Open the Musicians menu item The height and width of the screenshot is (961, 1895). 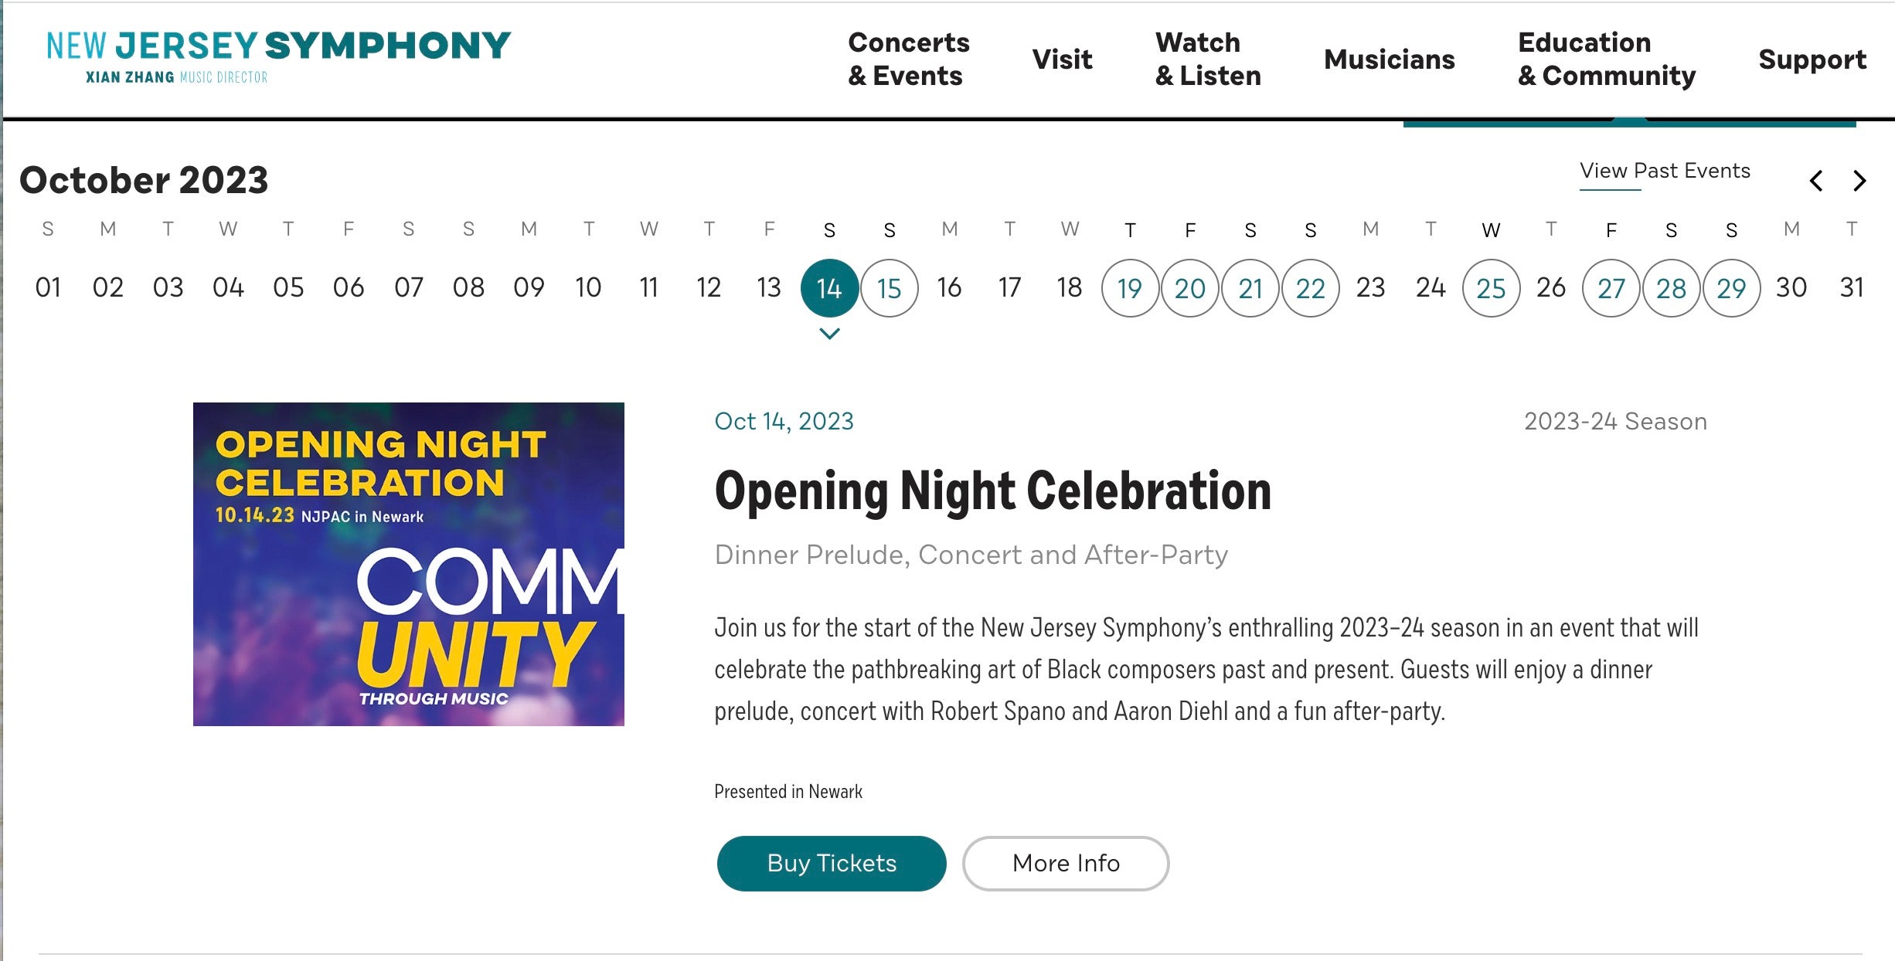(x=1389, y=59)
